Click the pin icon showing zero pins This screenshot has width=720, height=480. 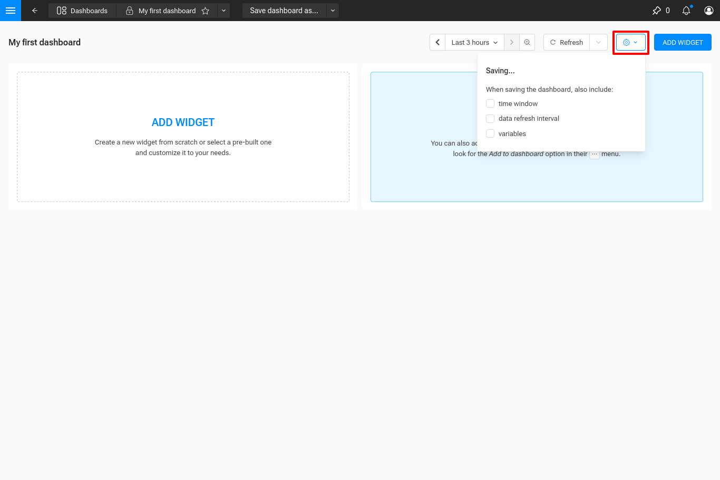pyautogui.click(x=658, y=10)
